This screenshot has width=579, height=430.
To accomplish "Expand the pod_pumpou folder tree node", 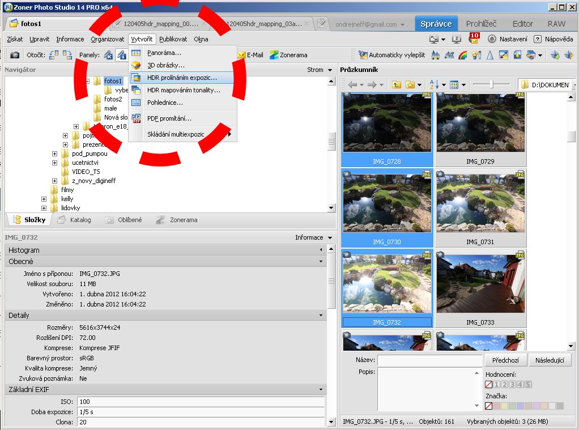I will point(54,154).
